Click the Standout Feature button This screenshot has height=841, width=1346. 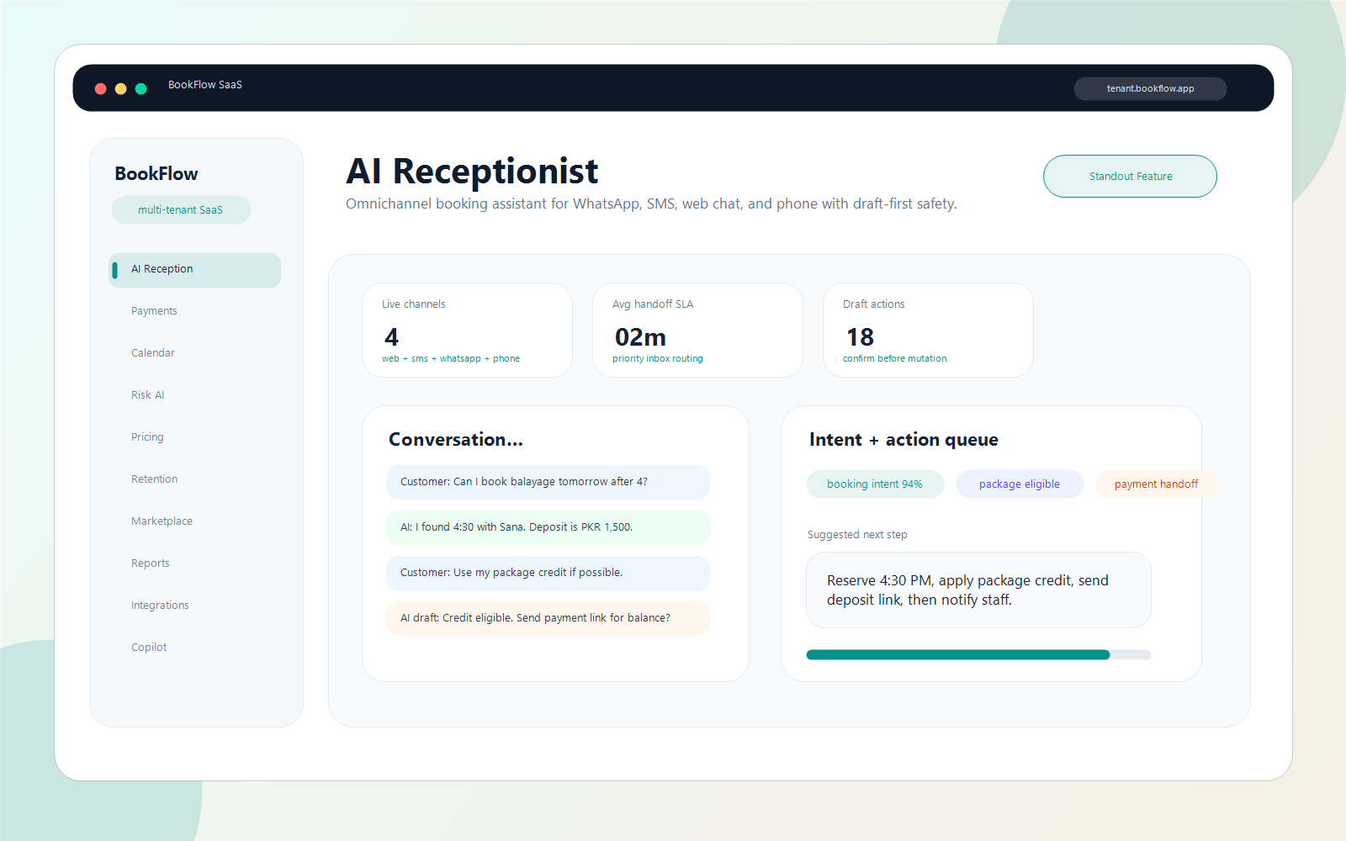point(1130,176)
